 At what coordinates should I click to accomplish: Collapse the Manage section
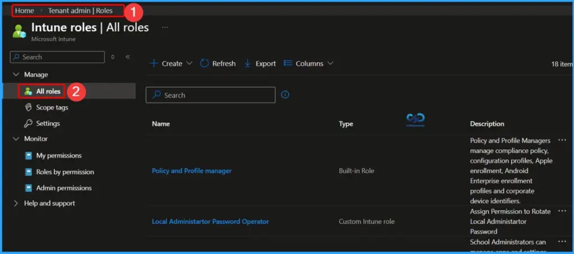click(x=16, y=74)
